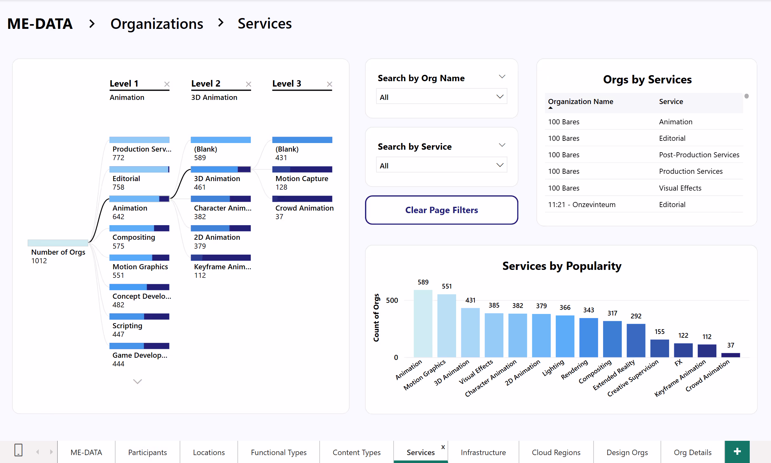Viewport: 771px width, 463px height.
Task: Close the Services page tab
Action: (443, 447)
